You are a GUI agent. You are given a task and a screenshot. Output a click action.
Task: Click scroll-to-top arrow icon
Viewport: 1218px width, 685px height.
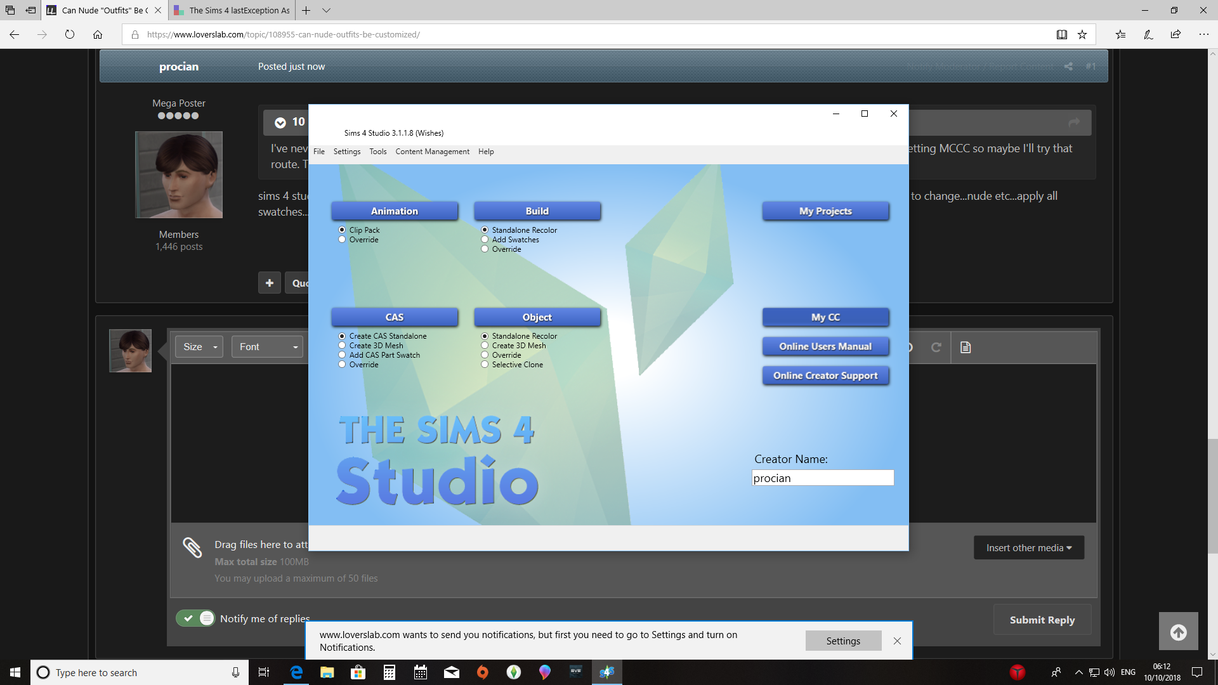(1178, 632)
